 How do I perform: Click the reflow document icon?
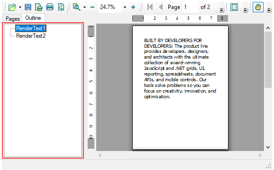point(61,7)
